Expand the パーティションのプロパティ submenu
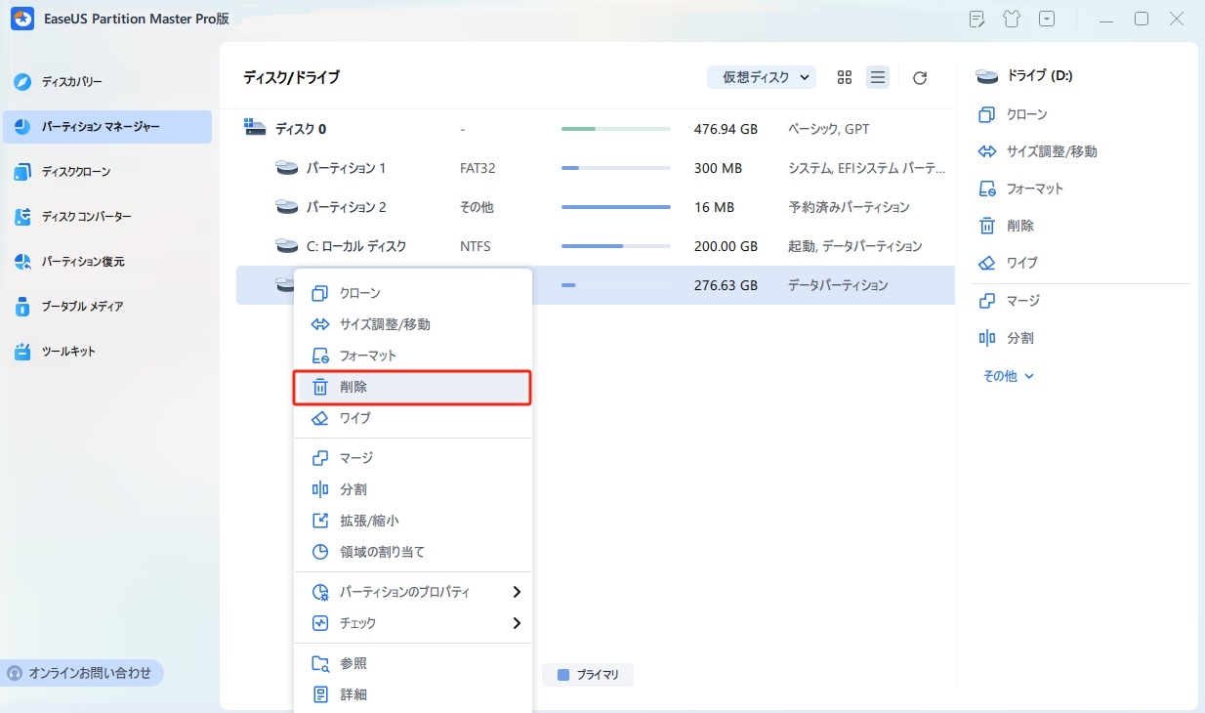Viewport: 1205px width, 713px height. click(x=516, y=592)
